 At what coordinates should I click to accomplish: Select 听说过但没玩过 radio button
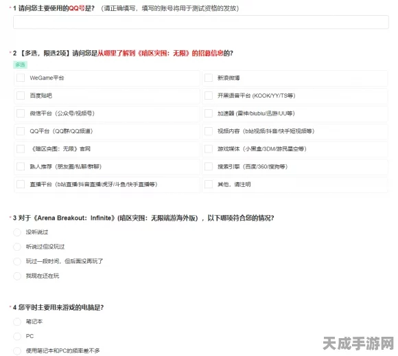[17, 247]
